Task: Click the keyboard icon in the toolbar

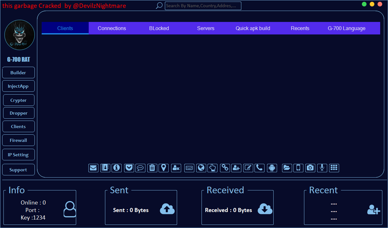Action: pos(189,168)
